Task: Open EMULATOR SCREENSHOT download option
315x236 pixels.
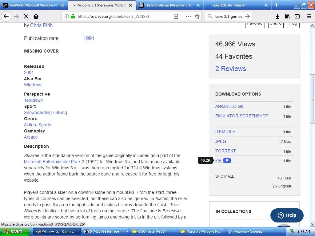Action: pyautogui.click(x=242, y=116)
